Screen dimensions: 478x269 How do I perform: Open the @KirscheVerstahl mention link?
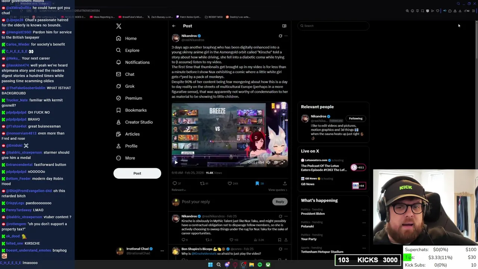tap(204, 254)
